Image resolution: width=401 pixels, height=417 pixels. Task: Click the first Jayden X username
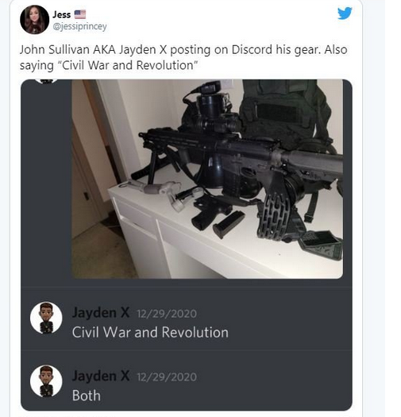[101, 312]
